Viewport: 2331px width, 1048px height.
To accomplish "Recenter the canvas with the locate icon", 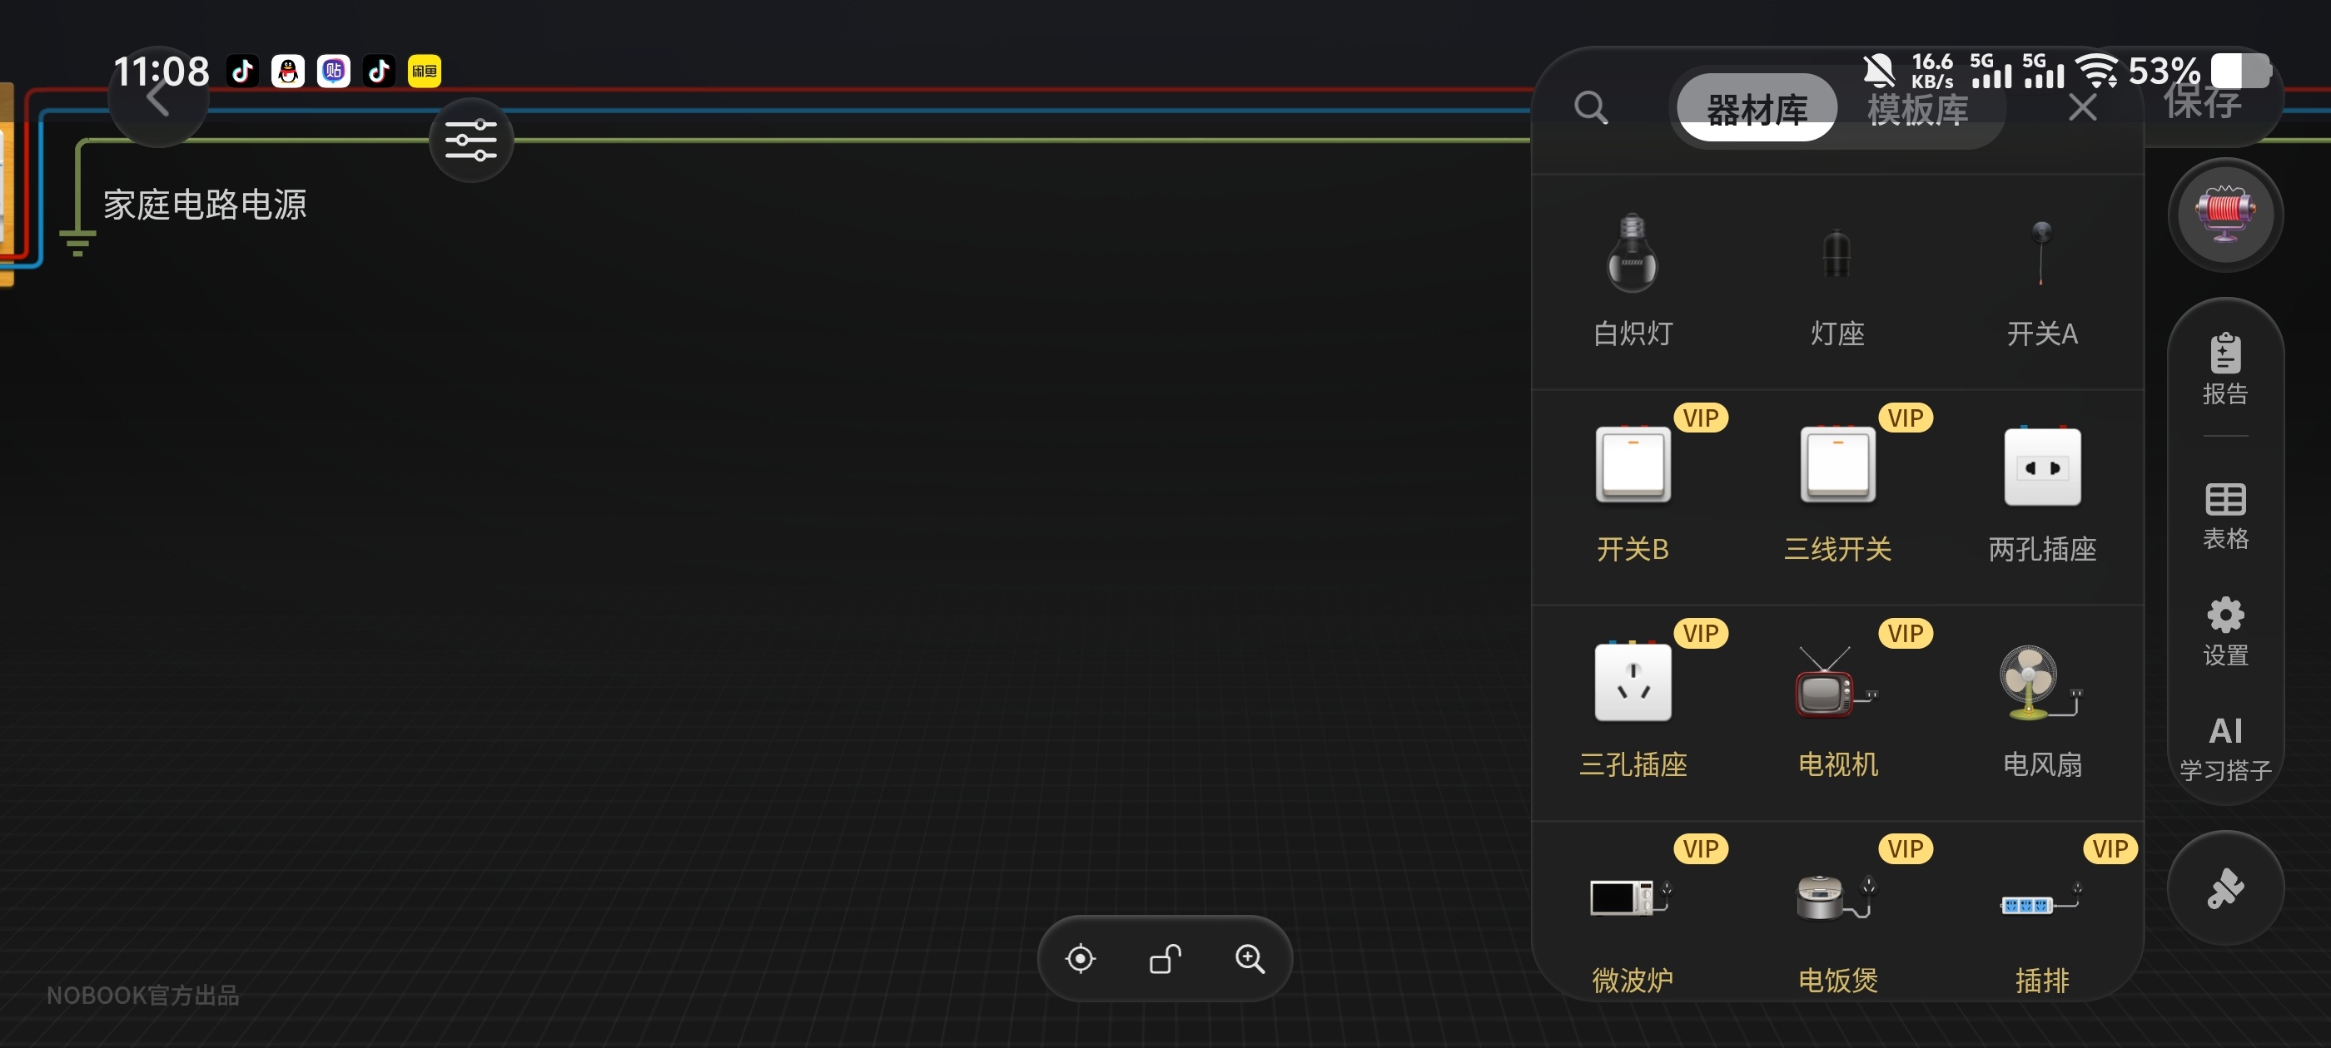I will click(1081, 957).
